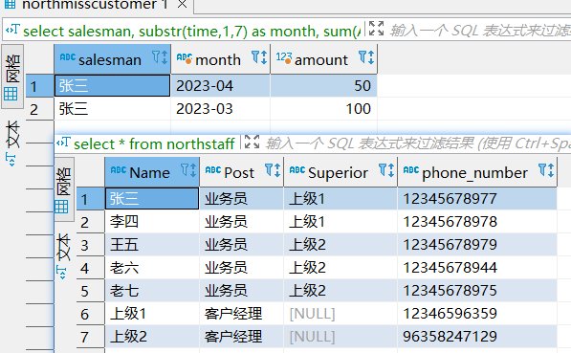Click the Name column header
The image size is (571, 353).
click(152, 172)
